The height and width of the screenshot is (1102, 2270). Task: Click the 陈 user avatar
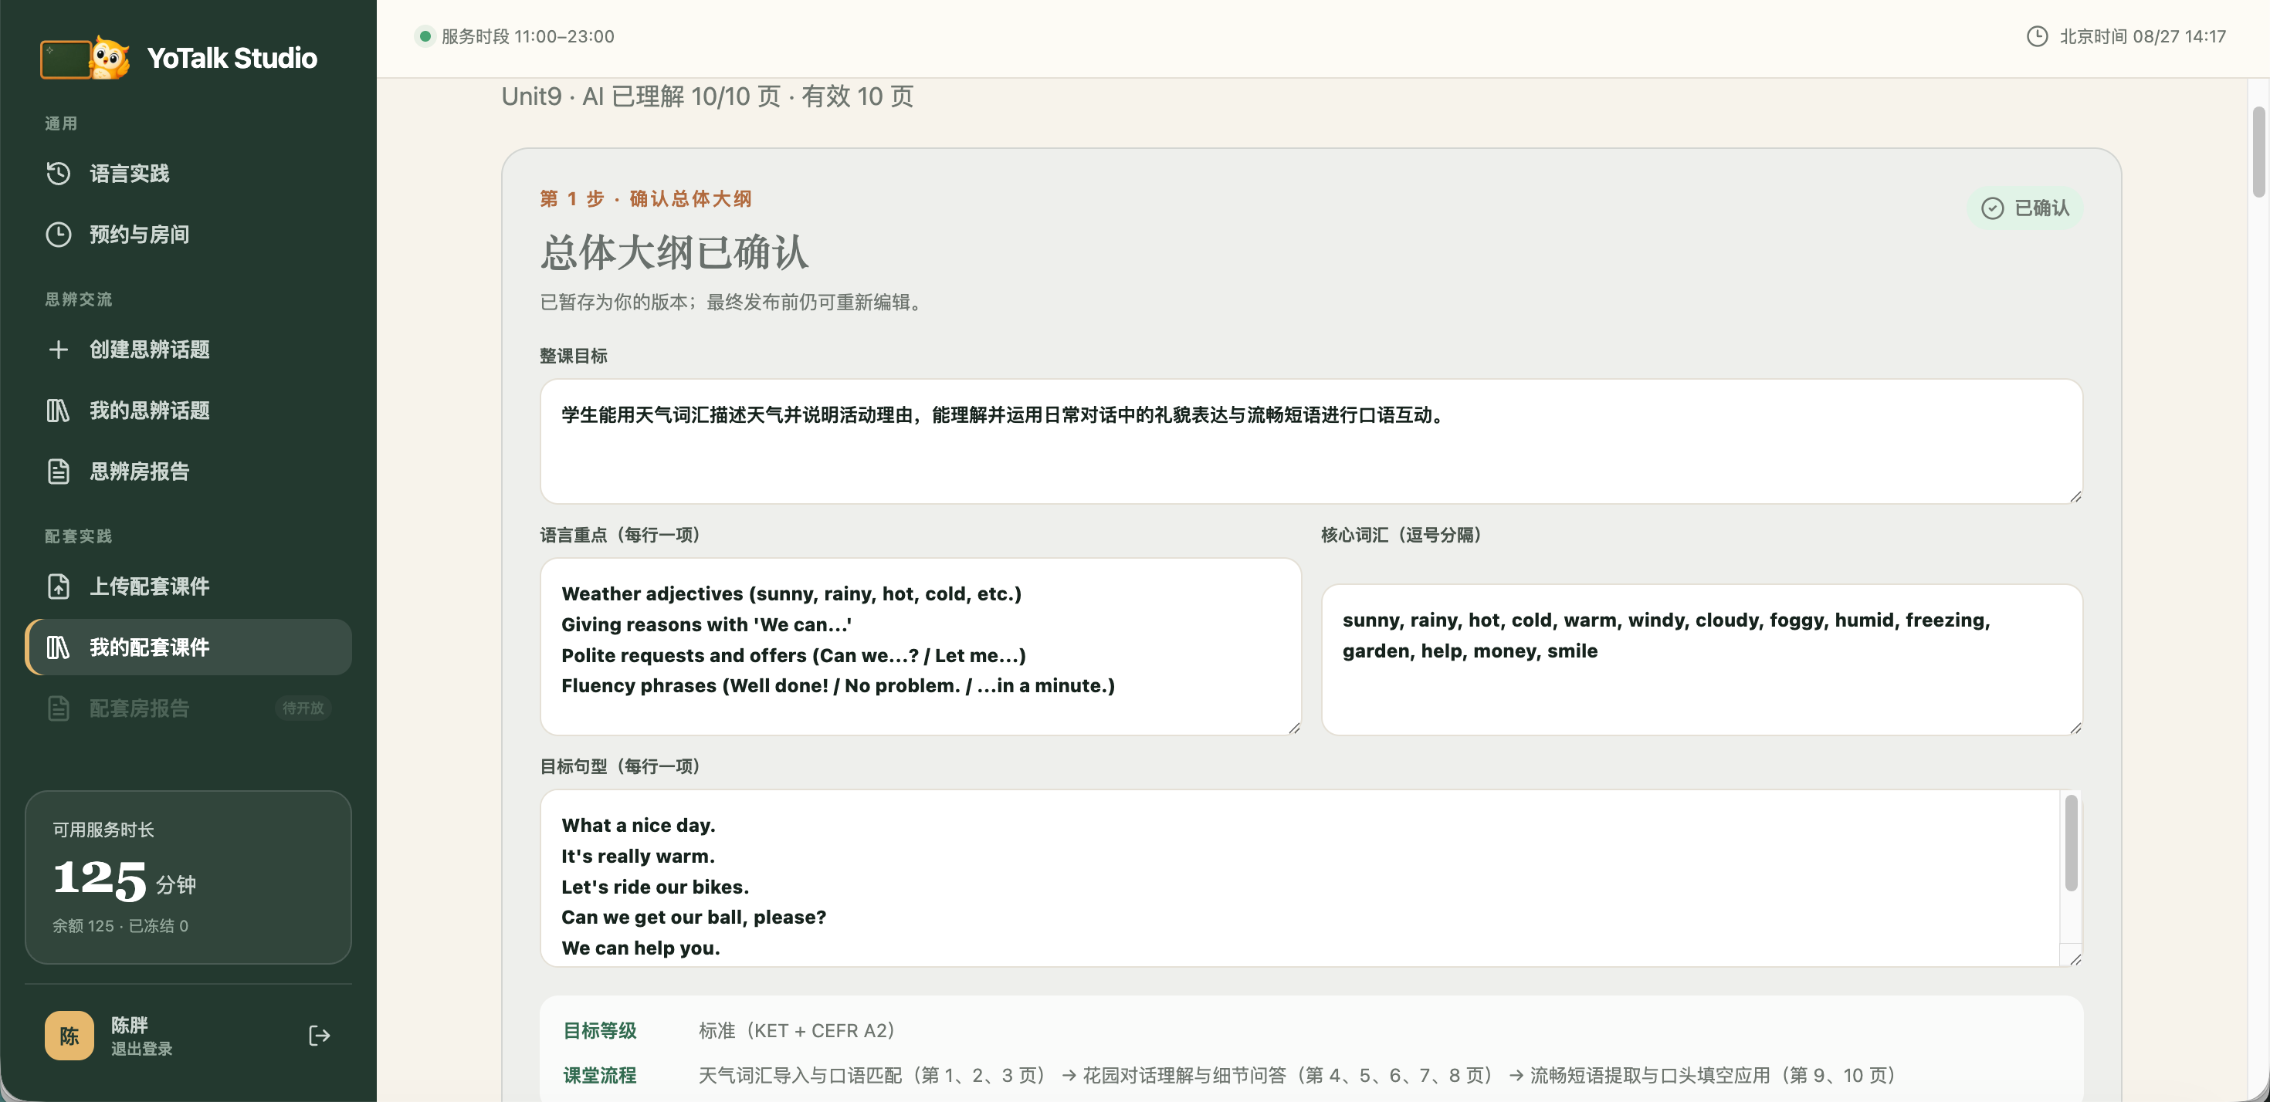coord(69,1036)
